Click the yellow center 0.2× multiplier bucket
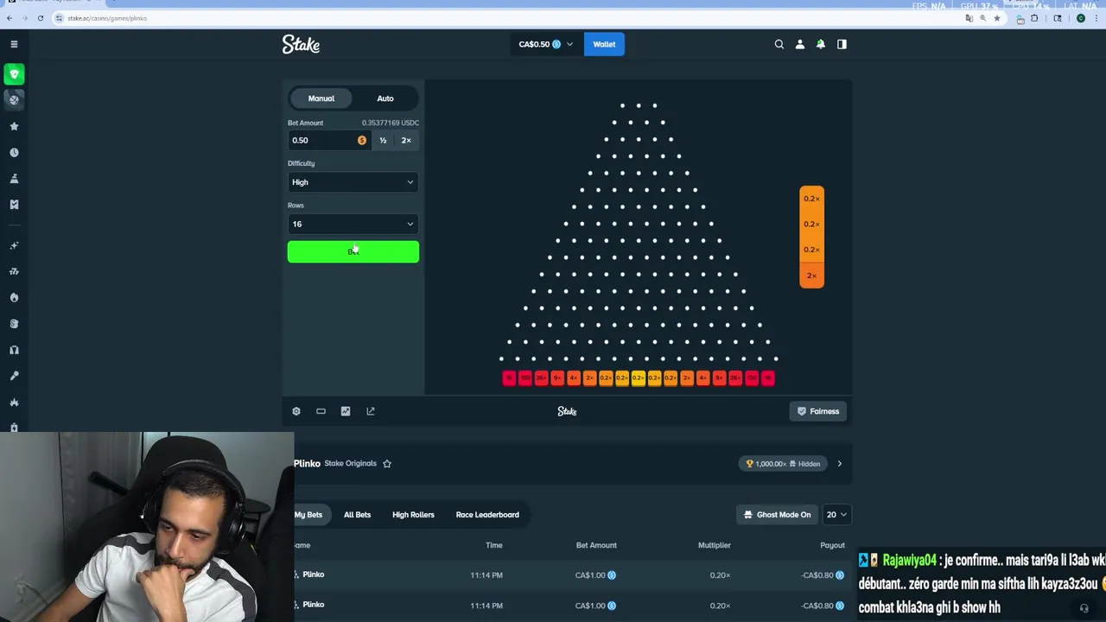The width and height of the screenshot is (1106, 622). 638,378
